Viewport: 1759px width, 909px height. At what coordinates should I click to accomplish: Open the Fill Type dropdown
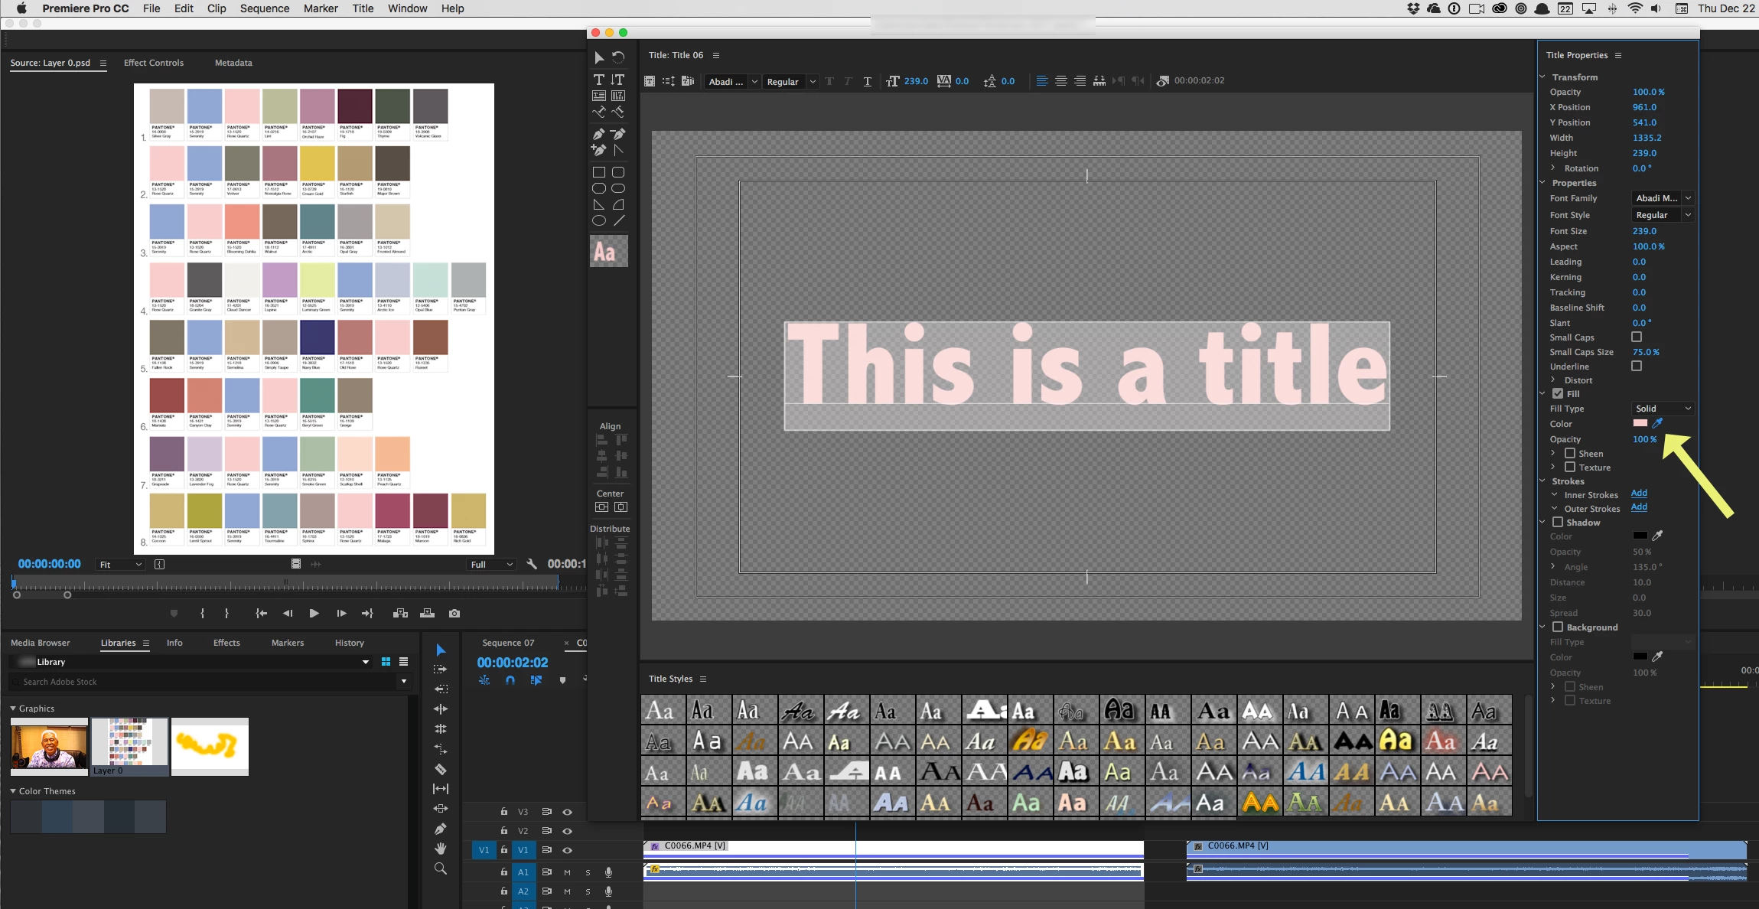[x=1663, y=409]
